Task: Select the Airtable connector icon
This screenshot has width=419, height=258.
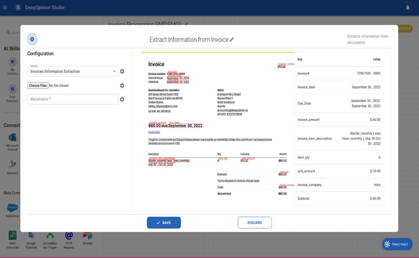Action: pos(88,236)
